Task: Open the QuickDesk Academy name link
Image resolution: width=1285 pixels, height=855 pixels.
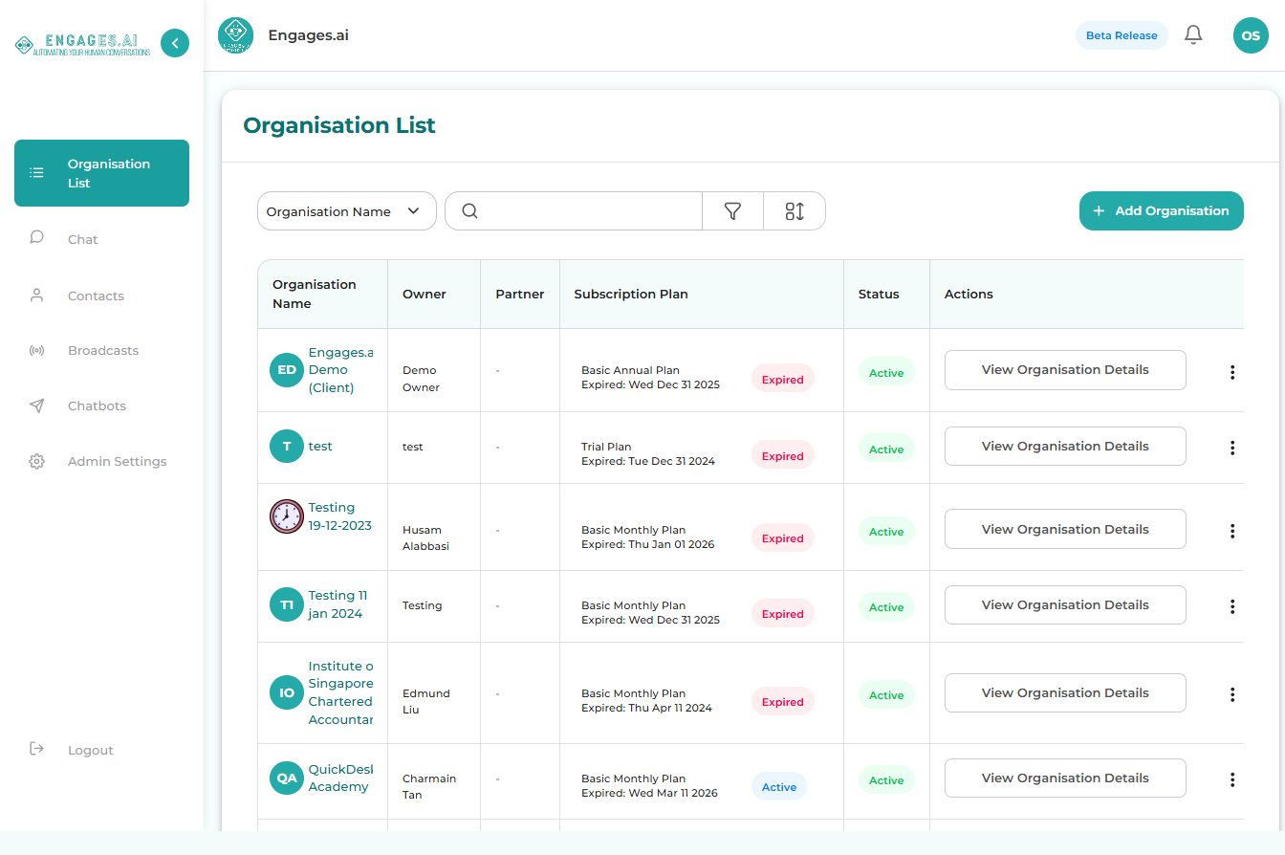Action: pyautogui.click(x=340, y=778)
